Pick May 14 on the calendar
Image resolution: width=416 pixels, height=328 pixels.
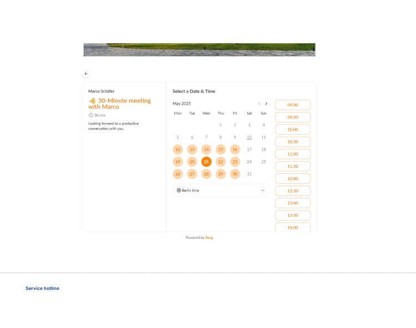point(206,150)
